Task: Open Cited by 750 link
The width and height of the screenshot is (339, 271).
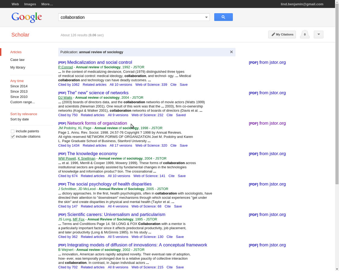Action: 68,115
